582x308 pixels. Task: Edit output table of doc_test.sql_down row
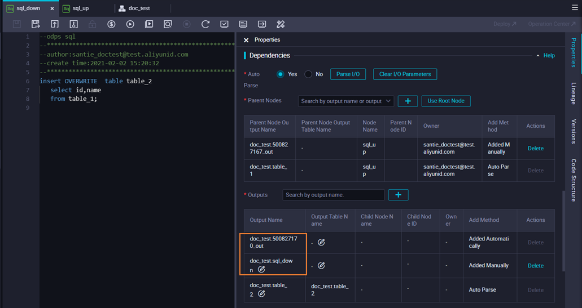tap(321, 265)
